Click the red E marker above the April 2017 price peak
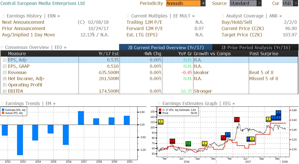This screenshot has width=299, height=164. tap(237, 119)
